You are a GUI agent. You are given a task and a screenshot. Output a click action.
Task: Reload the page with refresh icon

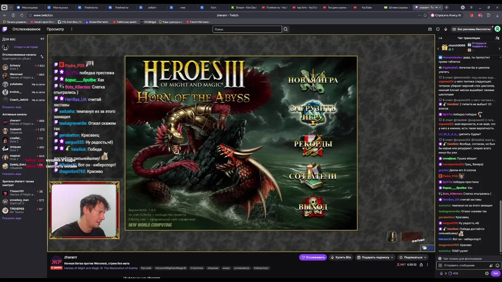point(22,15)
